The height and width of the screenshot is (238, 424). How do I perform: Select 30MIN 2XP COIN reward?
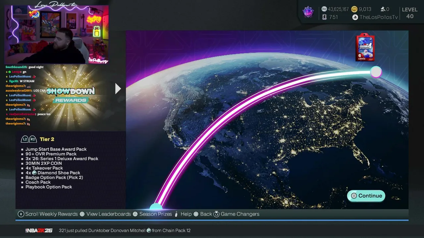click(44, 163)
